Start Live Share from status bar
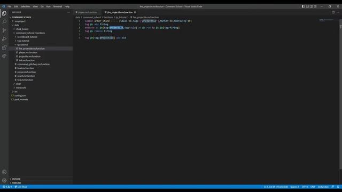The height and width of the screenshot is (192, 342). coord(21,187)
